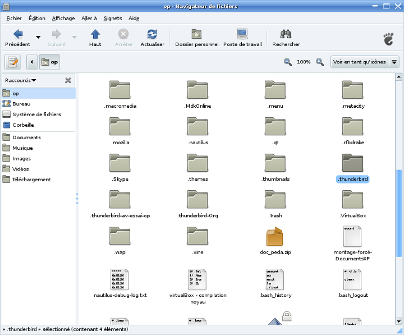
Task: Open the Précédent history dropdown arrow
Action: 38,37
